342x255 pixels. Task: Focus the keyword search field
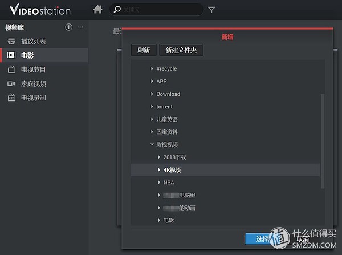pos(156,9)
